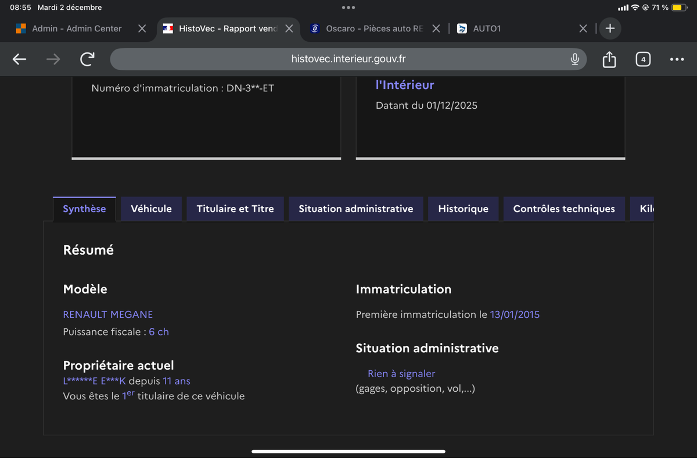Open the Contrôles techniques tab
The height and width of the screenshot is (458, 697).
click(x=564, y=209)
